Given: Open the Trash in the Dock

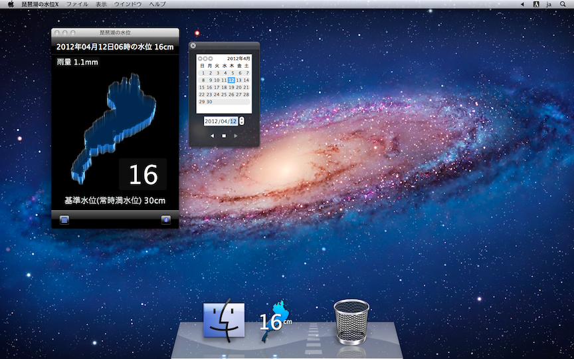Looking at the screenshot, I should click(x=351, y=322).
